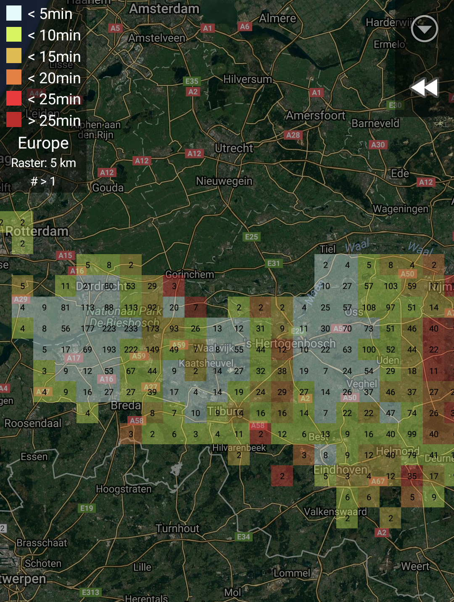The width and height of the screenshot is (454, 602).
Task: Select the yellow-green under 10min swatch
Action: point(14,34)
